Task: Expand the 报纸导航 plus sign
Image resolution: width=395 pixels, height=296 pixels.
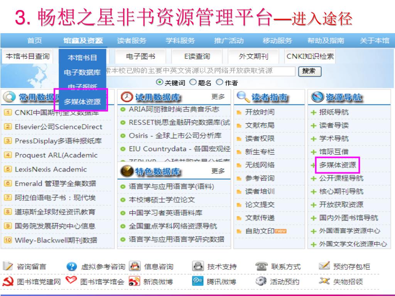Action: coord(314,113)
